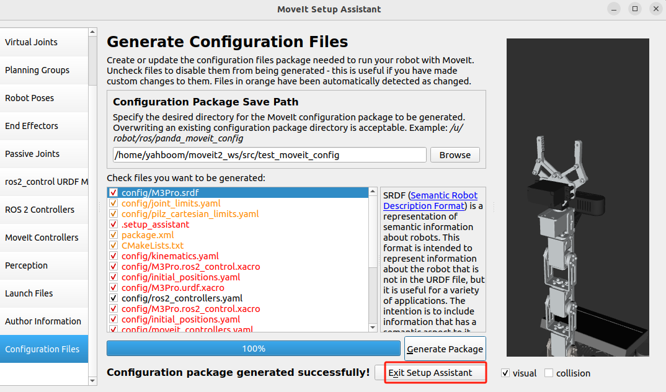Click the file list scrollbar down arrow

tap(373, 327)
